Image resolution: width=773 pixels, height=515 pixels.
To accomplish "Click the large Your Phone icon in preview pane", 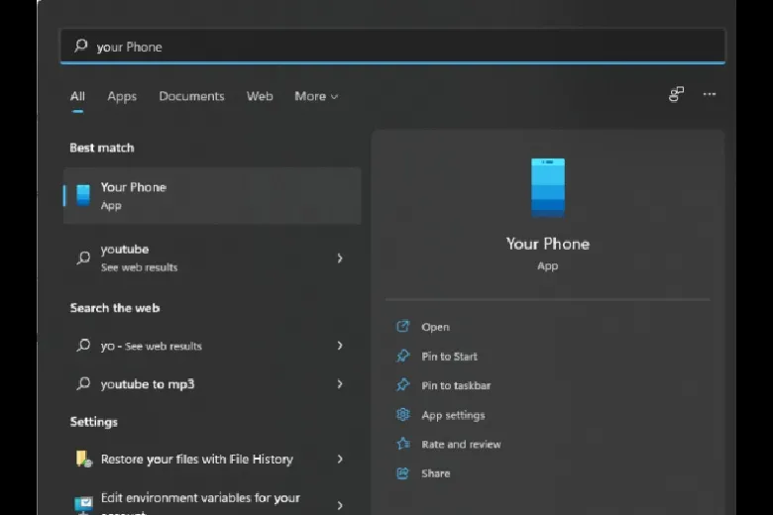I will 547,187.
